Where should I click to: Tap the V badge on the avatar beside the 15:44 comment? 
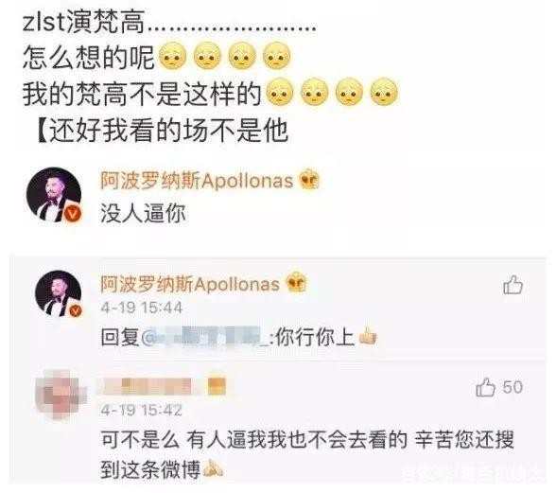tap(75, 310)
